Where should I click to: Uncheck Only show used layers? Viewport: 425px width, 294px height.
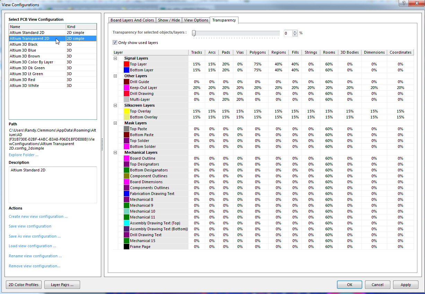coord(115,42)
